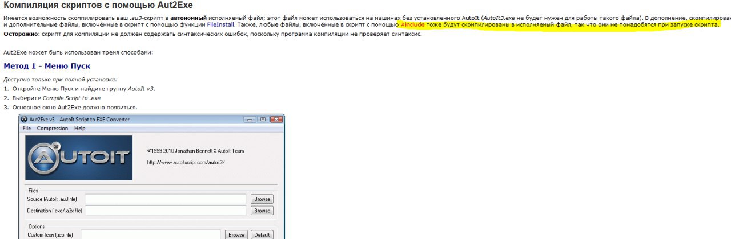Click the line 'Aut2Exe может быть использован тремя способами'
The width and height of the screenshot is (731, 239).
tap(78, 52)
